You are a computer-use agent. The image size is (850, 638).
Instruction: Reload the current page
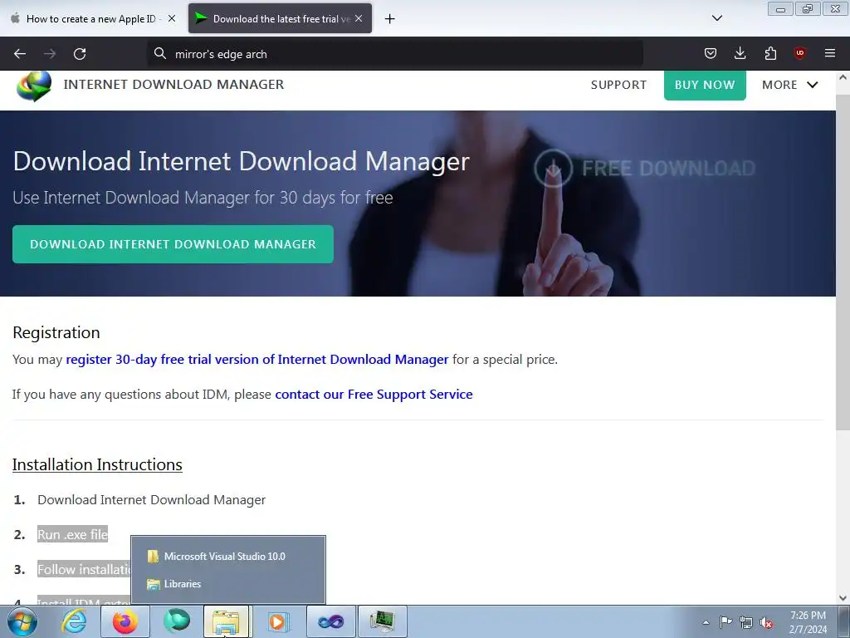coord(80,54)
